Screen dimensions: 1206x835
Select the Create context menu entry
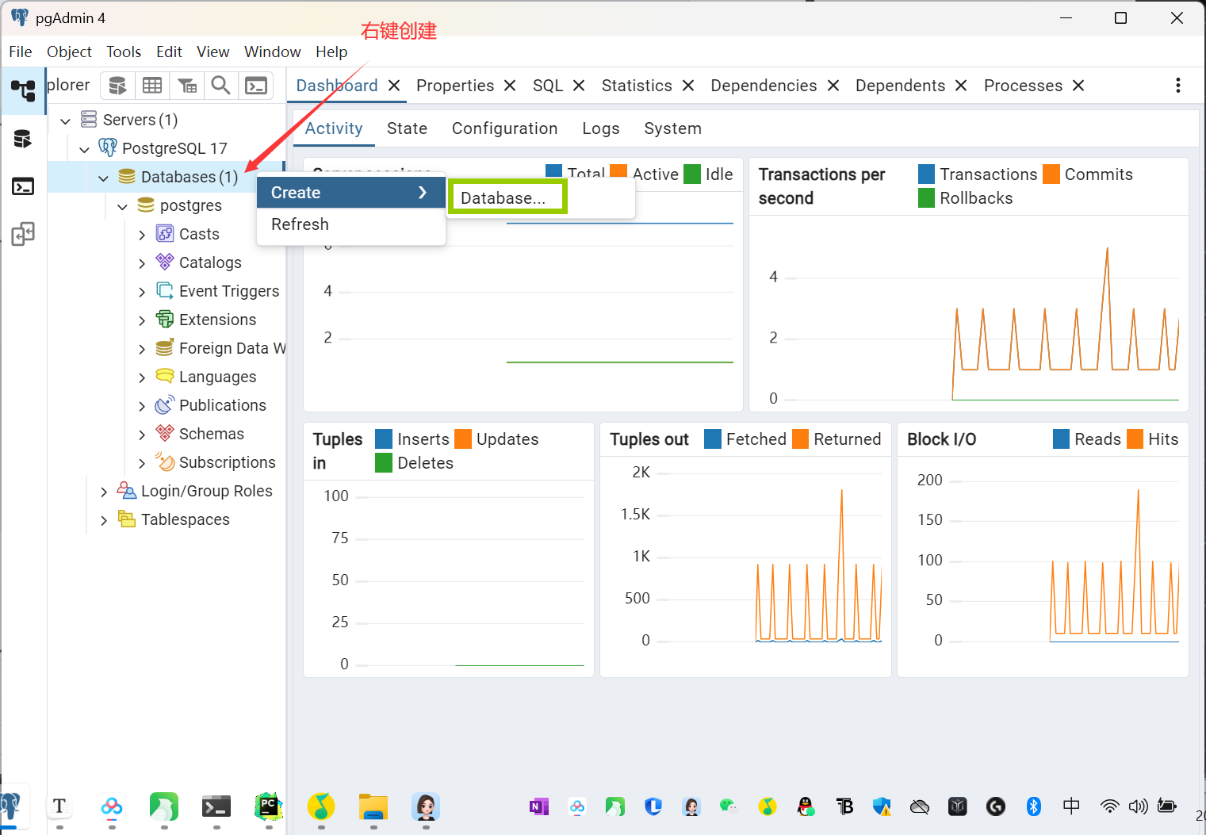350,193
